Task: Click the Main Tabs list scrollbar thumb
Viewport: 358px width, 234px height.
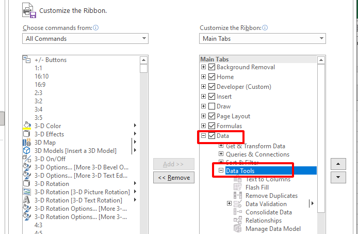Action: [x=321, y=138]
